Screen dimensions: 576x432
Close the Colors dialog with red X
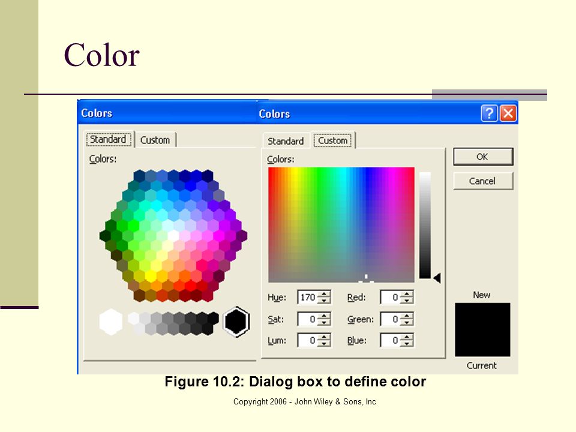508,113
